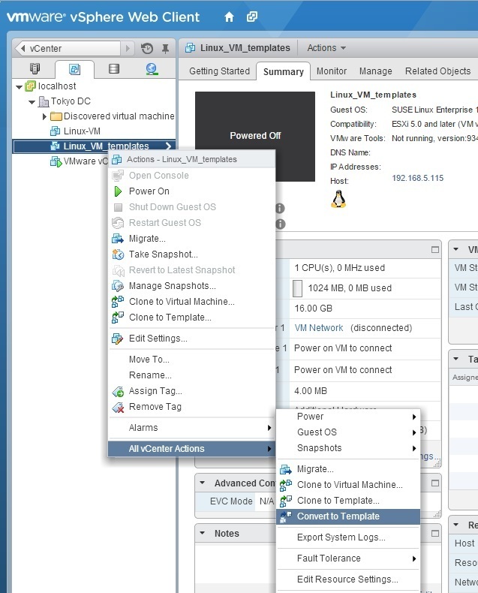478x593 pixels.
Task: Maximize the VM Hardware panel
Action: point(435,250)
